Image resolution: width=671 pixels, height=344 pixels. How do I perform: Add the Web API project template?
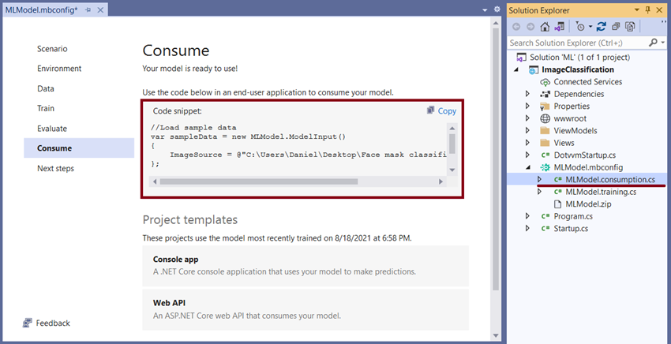click(306, 310)
